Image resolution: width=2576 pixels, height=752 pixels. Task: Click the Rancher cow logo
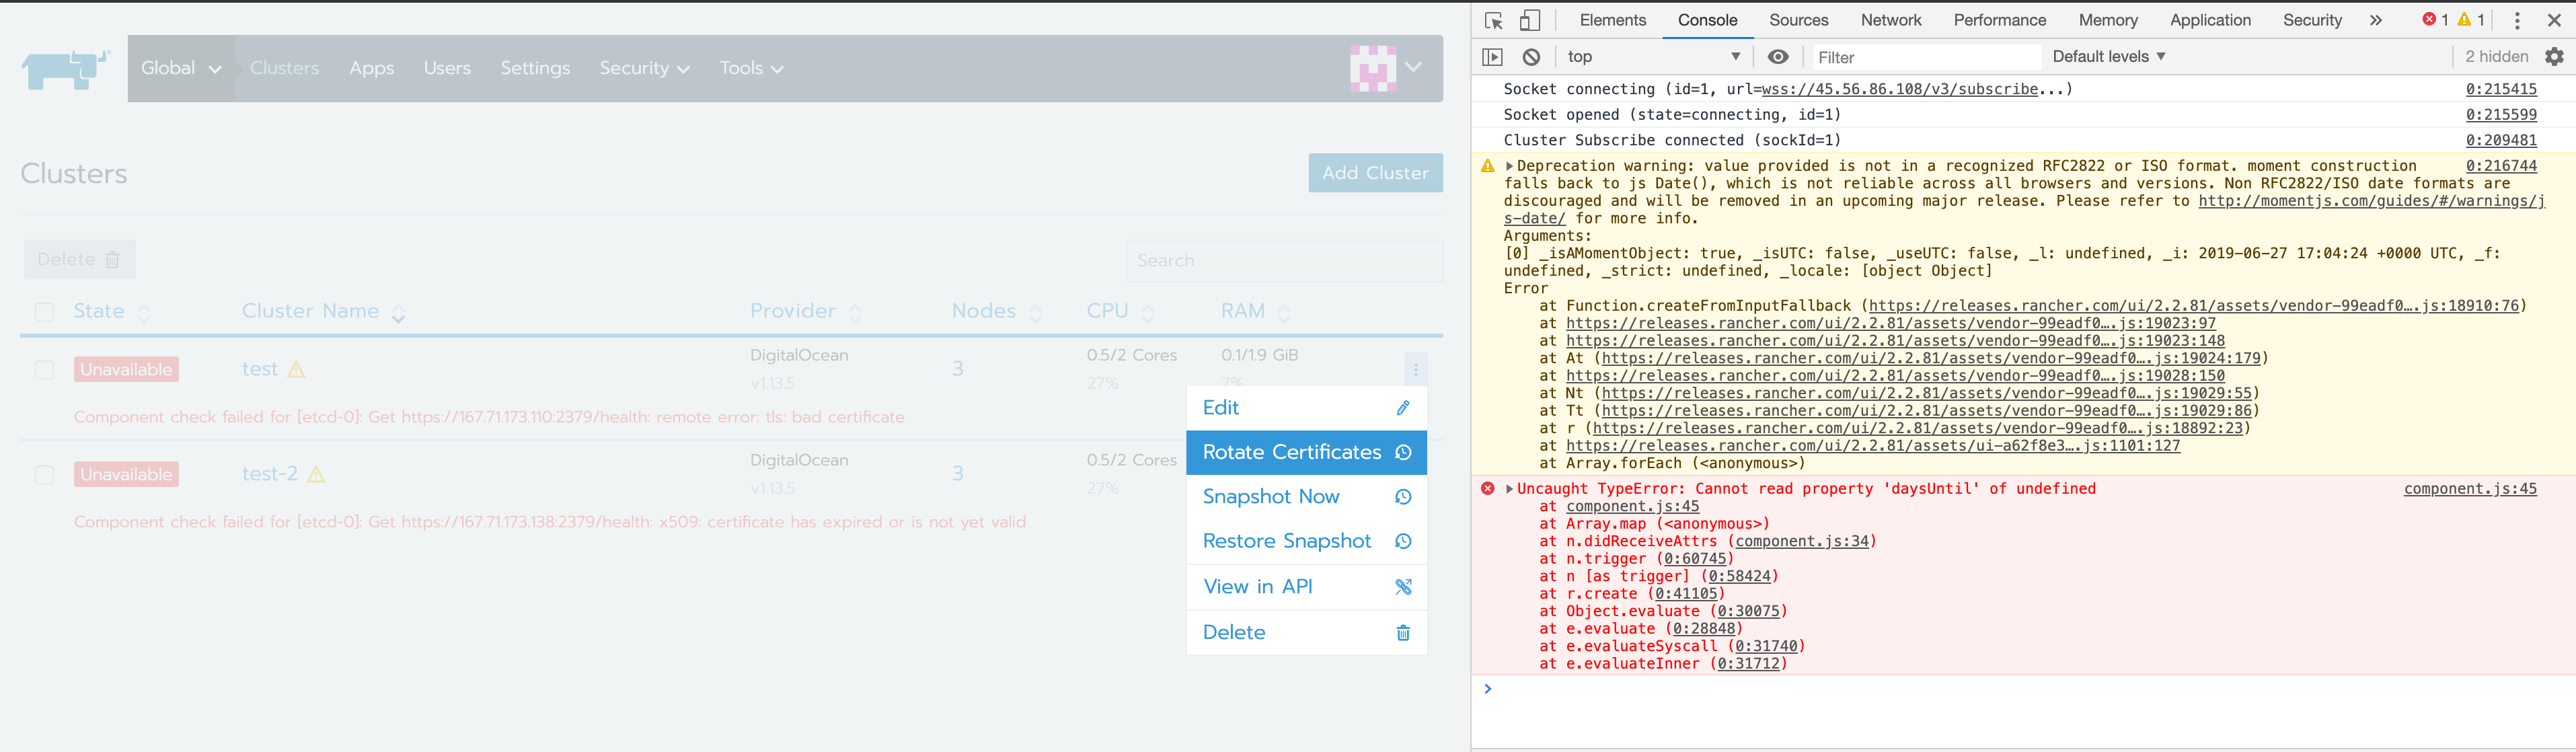tap(65, 69)
